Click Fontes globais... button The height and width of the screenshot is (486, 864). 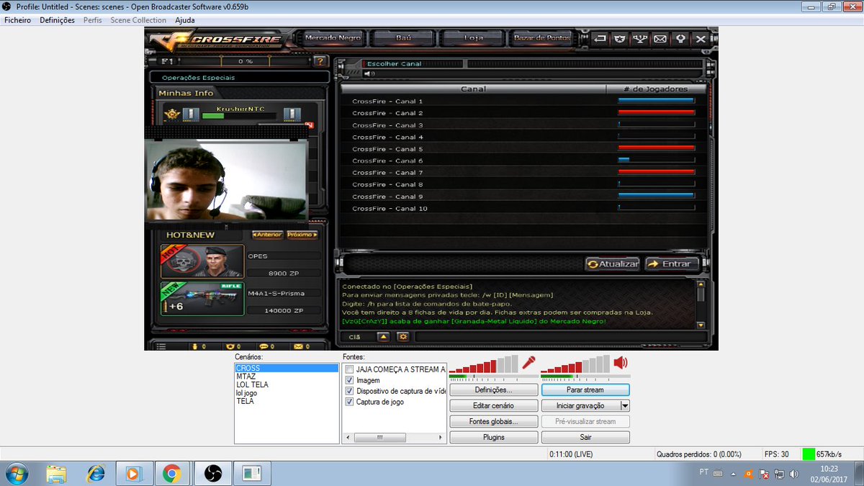494,421
